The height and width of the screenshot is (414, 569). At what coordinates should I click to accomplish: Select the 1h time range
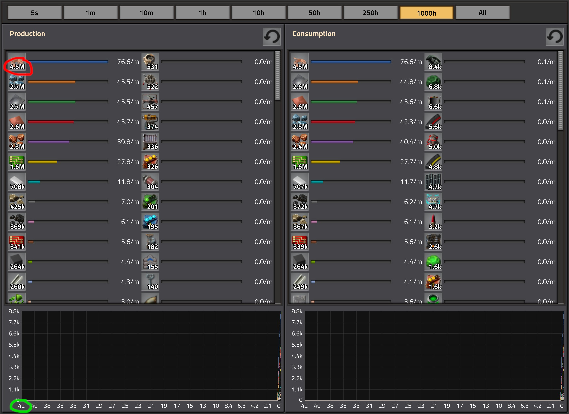[202, 12]
